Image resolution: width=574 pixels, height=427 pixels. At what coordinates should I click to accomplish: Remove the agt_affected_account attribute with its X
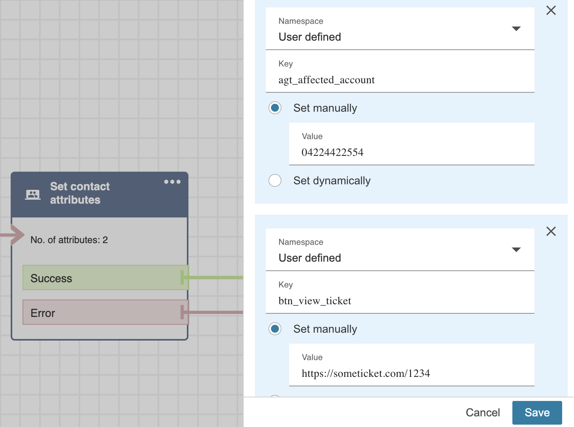551,11
